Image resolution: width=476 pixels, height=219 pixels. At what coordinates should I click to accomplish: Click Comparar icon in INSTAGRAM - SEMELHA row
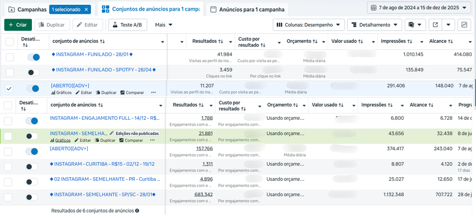click(131, 141)
